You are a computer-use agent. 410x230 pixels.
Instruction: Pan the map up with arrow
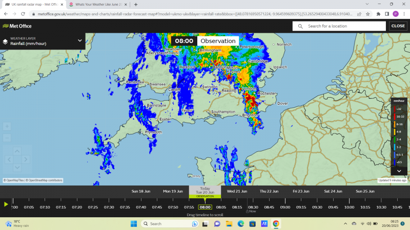[17, 151]
